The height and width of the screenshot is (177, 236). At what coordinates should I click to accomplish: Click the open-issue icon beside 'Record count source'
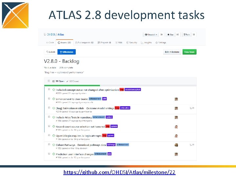click(53, 127)
